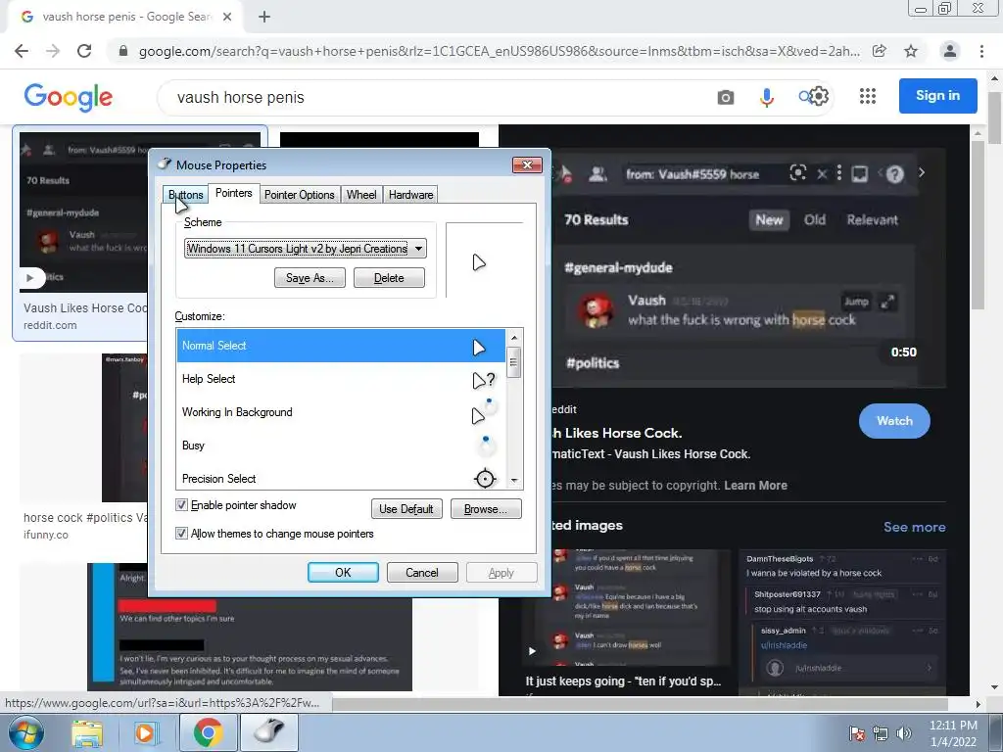Toggle Allow themes to change mouse pointers
Image resolution: width=1003 pixels, height=752 pixels.
181,534
